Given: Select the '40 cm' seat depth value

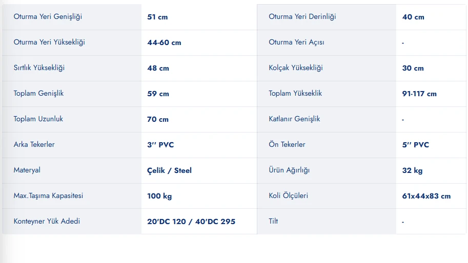Looking at the screenshot, I should click(413, 17).
